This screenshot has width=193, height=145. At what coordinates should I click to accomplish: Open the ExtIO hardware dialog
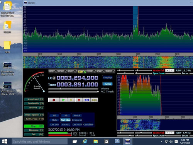108,84
